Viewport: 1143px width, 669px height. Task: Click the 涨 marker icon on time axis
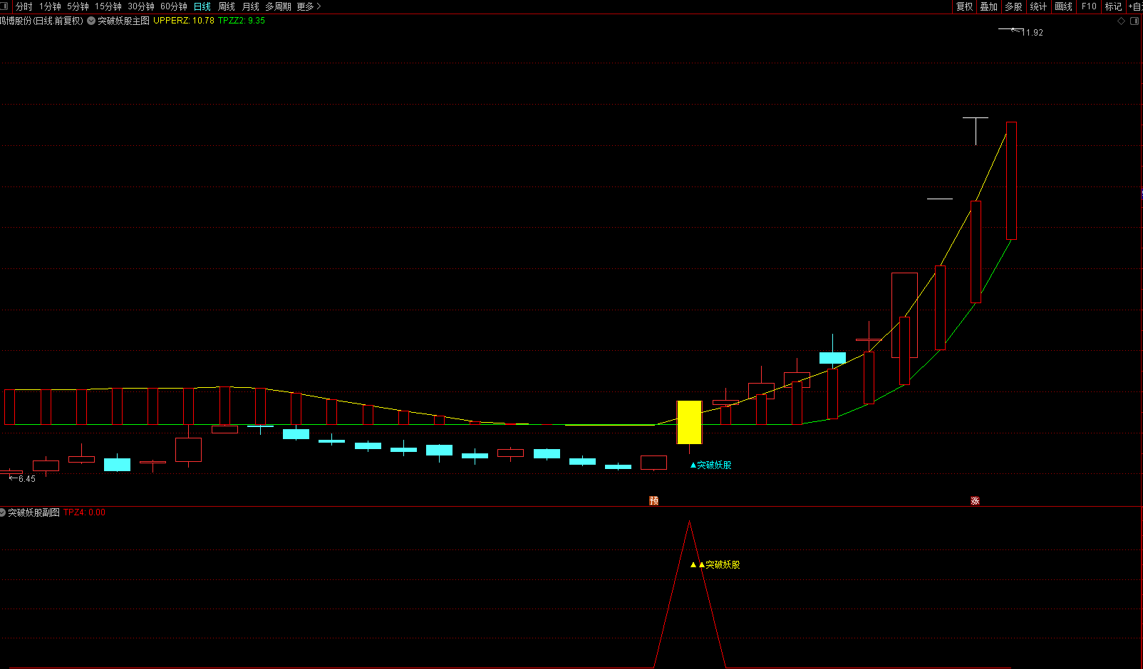[x=975, y=501]
